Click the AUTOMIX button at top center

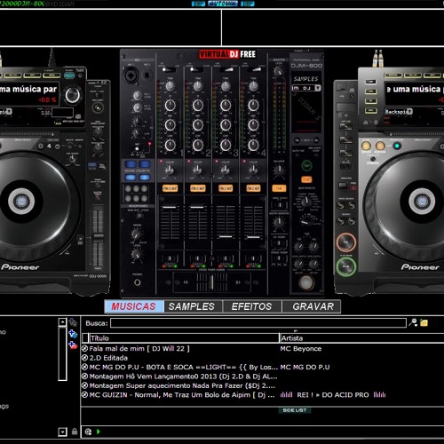(x=223, y=4)
